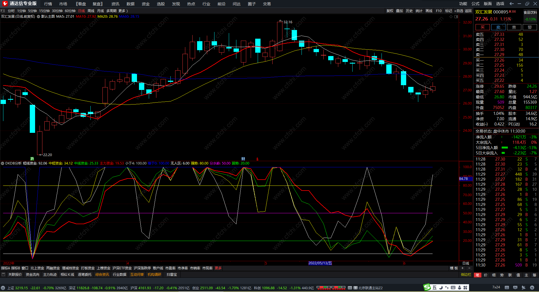
Task: Click the diamond icon above price axis
Action: [x=451, y=17]
